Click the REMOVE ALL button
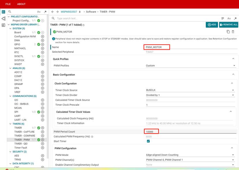 click(x=229, y=25)
